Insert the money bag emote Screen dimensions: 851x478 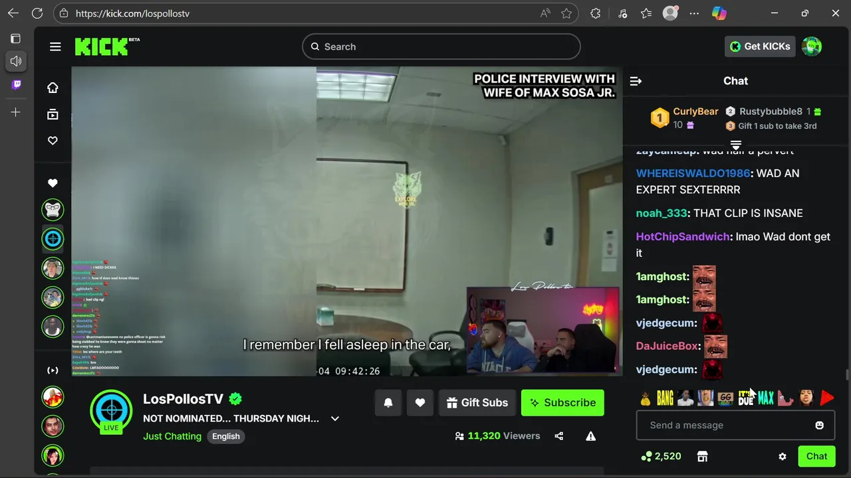(646, 398)
